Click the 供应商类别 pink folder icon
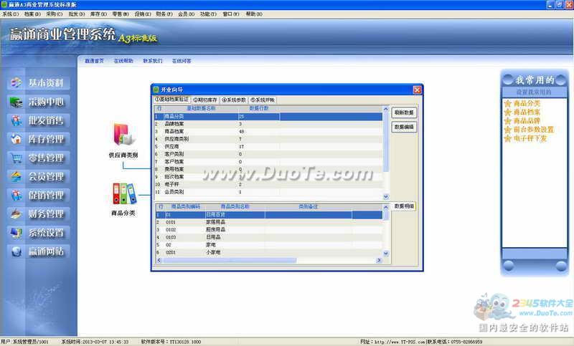The width and height of the screenshot is (574, 346). point(123,135)
